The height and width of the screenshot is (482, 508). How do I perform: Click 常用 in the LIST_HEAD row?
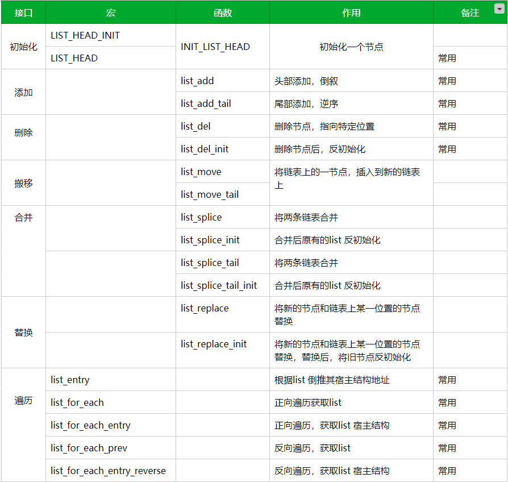pyautogui.click(x=447, y=59)
